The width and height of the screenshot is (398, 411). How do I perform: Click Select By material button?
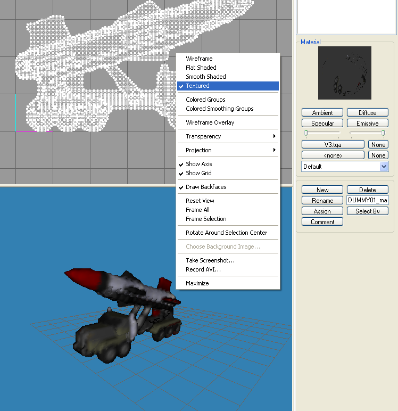(367, 211)
